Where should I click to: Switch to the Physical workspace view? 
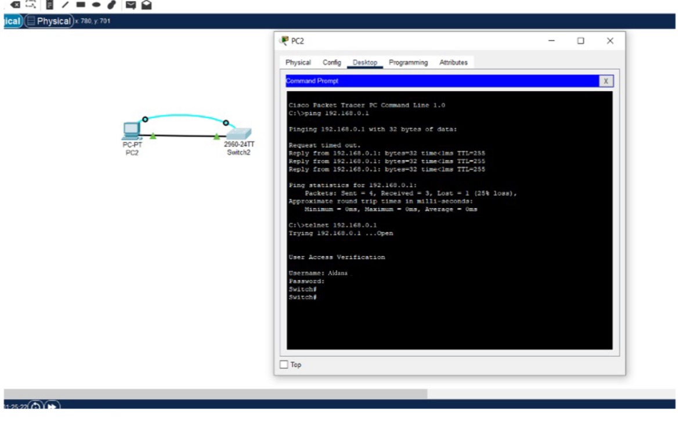point(49,21)
